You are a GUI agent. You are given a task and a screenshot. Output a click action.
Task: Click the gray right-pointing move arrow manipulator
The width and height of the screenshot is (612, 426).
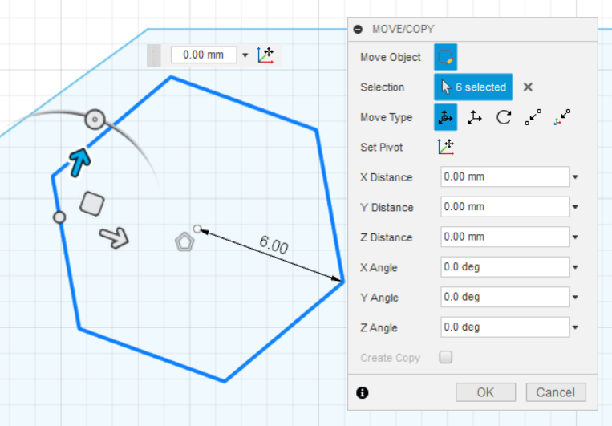click(x=114, y=237)
